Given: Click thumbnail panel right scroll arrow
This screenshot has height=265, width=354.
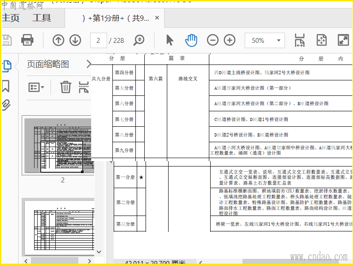Looking at the screenshot, I should coord(89,261).
